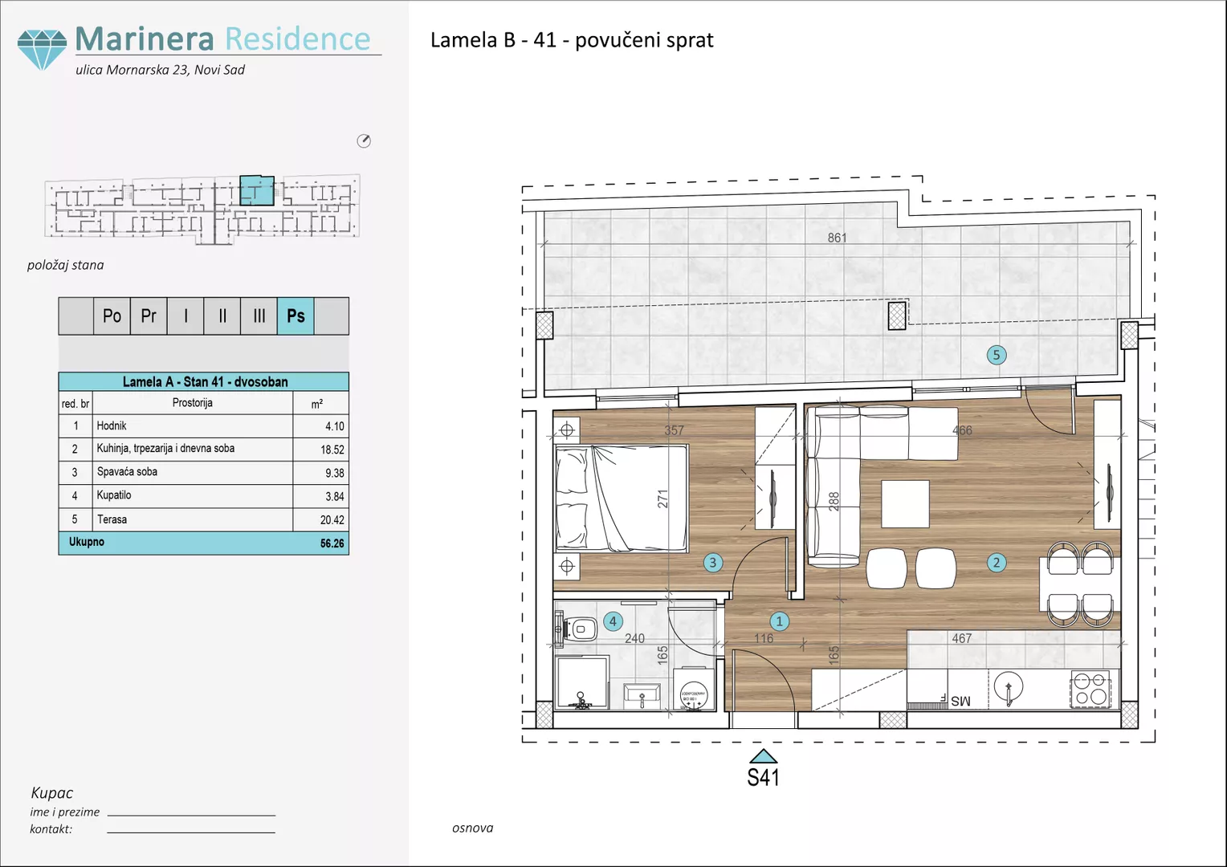Click the terrace dimension 861
Viewport: 1227px width, 867px height.
point(837,238)
